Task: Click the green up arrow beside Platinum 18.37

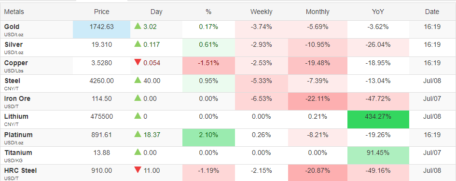Action: click(138, 134)
